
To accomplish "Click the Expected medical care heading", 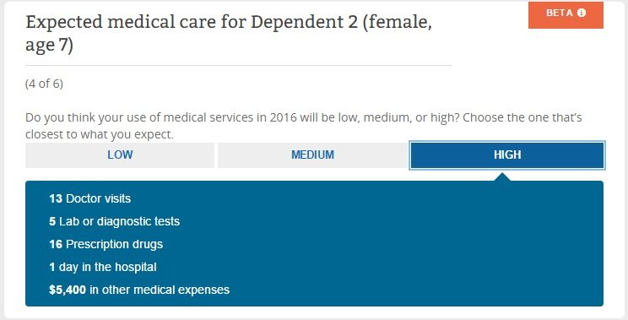I will [229, 33].
